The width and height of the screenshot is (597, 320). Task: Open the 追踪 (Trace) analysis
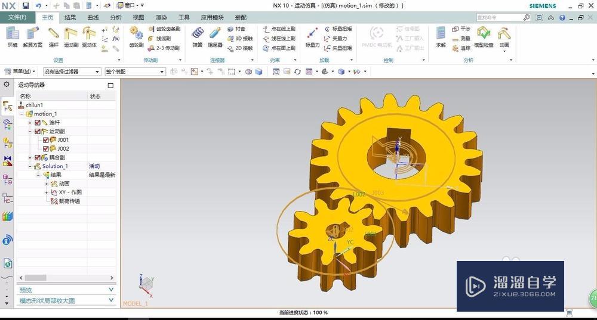[461, 48]
